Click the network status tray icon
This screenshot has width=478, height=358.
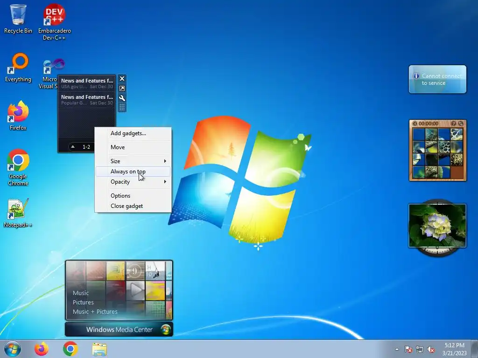420,349
